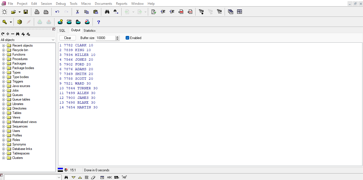
Task: Expand the Recent objects node
Action: [x=3, y=45]
